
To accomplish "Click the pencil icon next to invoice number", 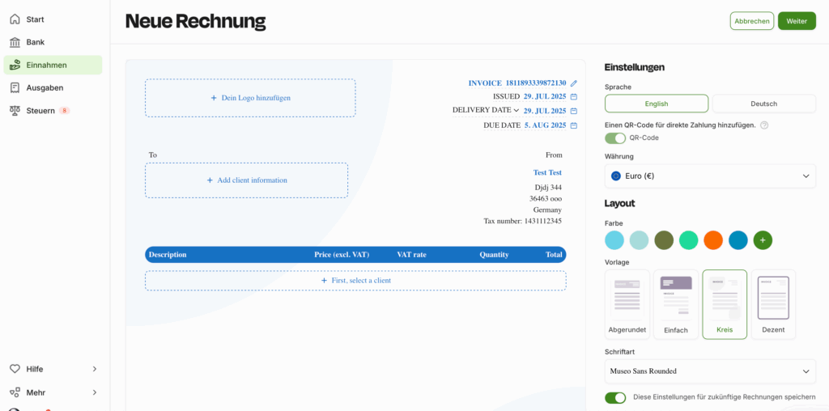I will [574, 83].
